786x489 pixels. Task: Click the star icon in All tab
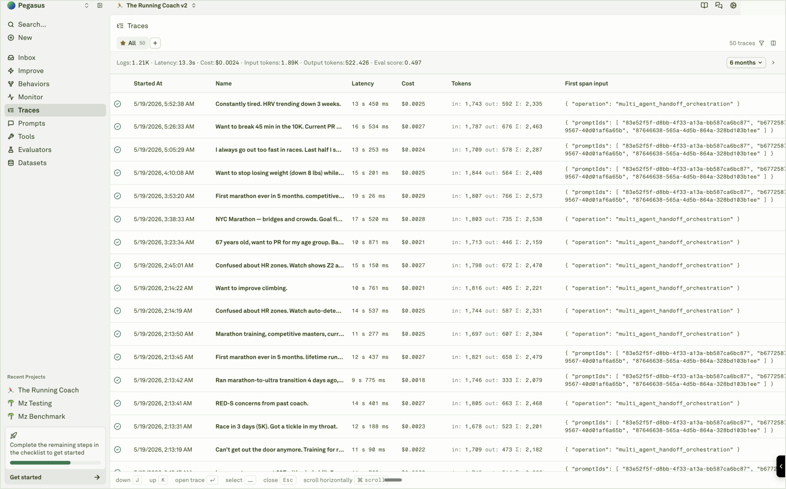[x=123, y=43]
